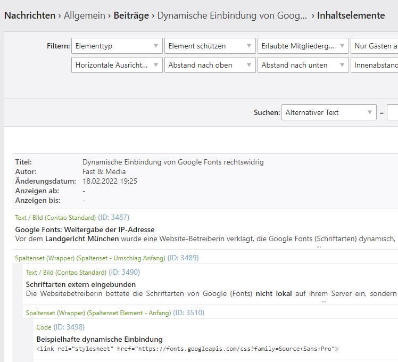Open the Element schützen filter dropdown
The width and height of the screenshot is (398, 362).
click(210, 46)
